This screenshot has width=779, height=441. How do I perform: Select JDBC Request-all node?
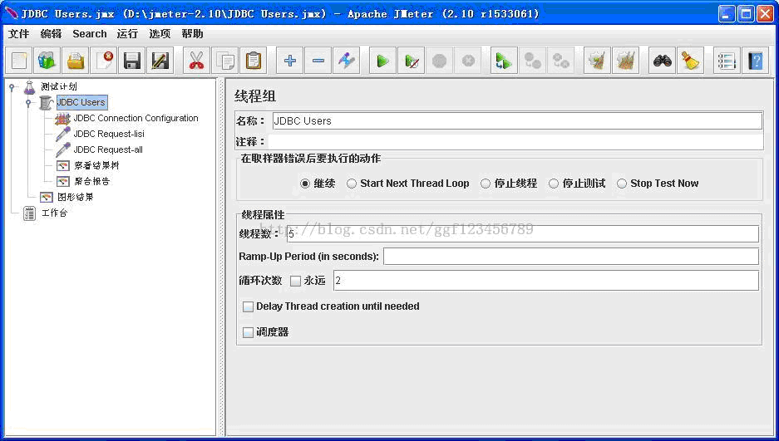[x=108, y=149]
